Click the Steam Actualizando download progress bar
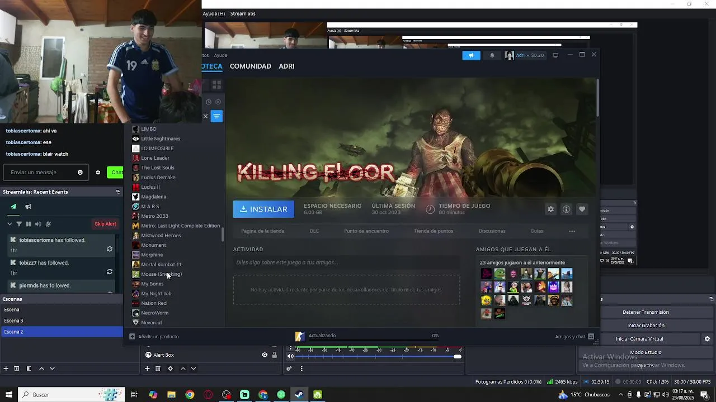This screenshot has width=716, height=402. 373,339
